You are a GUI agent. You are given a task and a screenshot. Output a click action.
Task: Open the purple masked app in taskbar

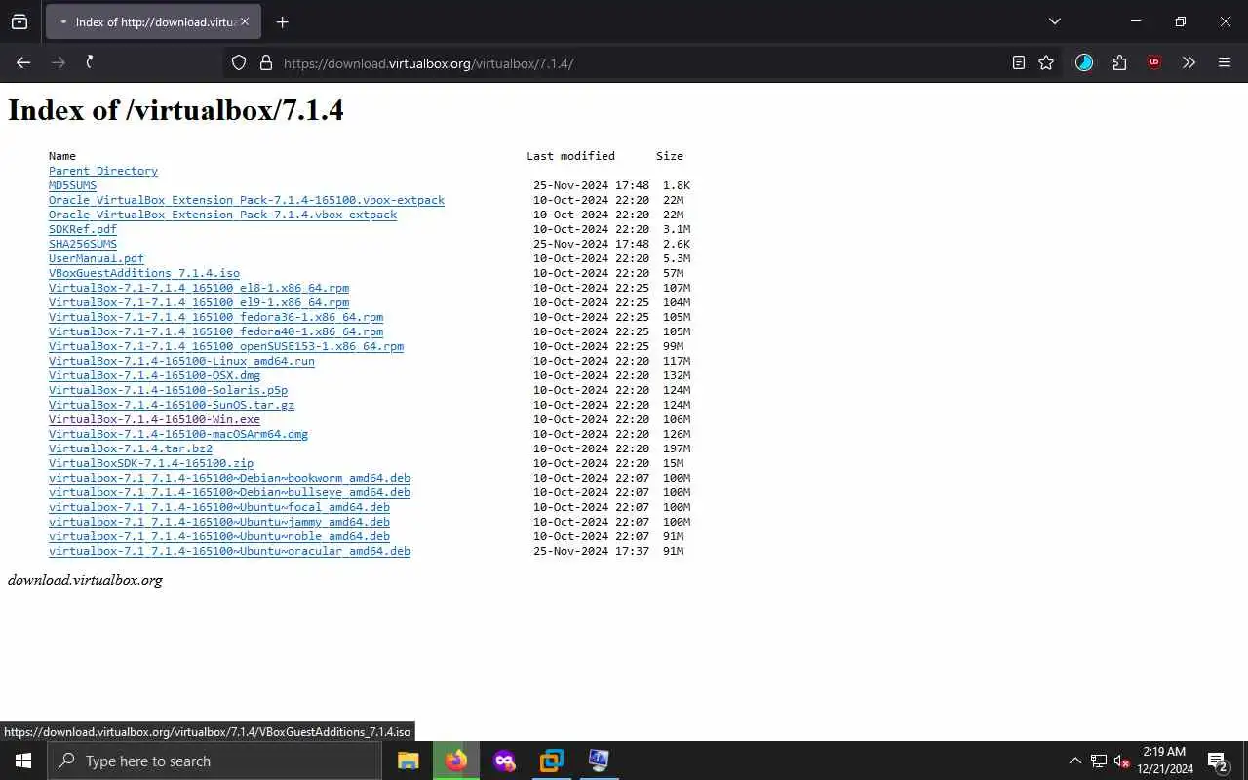(504, 760)
